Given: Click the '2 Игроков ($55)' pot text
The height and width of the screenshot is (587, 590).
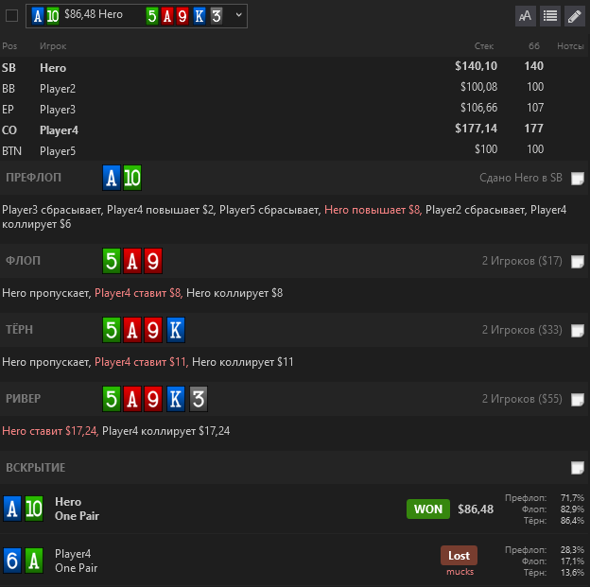Looking at the screenshot, I should tap(522, 399).
